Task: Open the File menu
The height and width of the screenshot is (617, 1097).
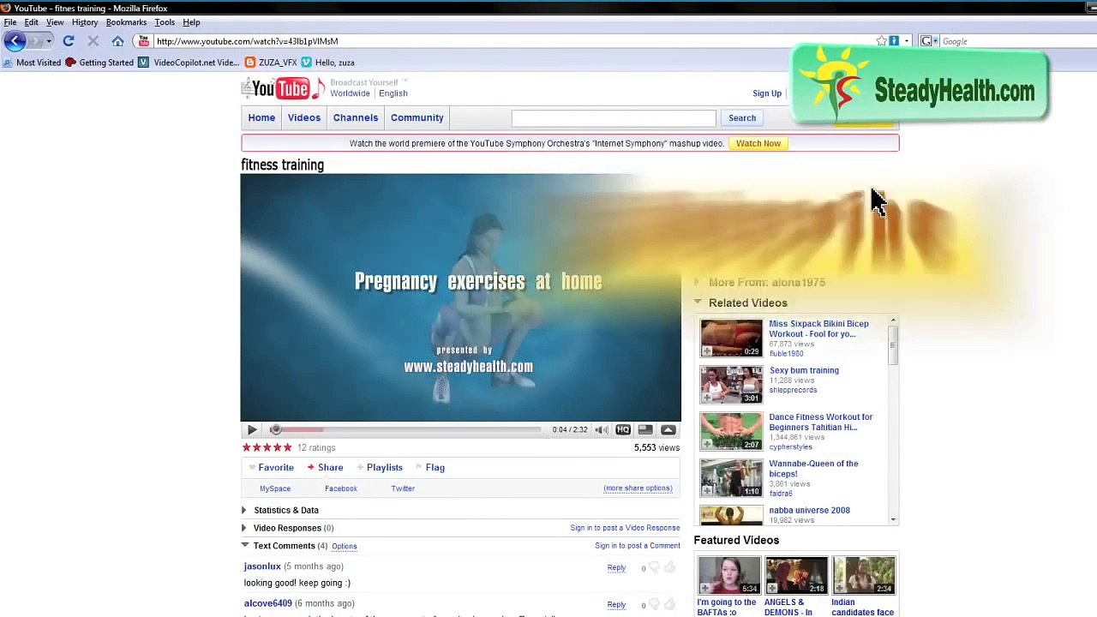Action: (10, 22)
